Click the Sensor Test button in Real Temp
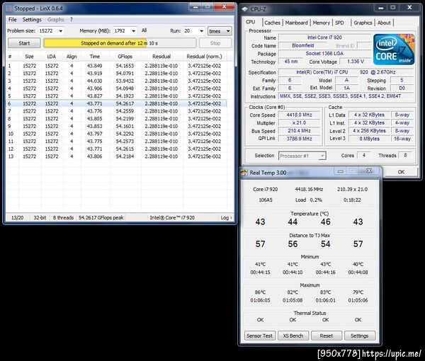425x361 pixels. coord(260,336)
